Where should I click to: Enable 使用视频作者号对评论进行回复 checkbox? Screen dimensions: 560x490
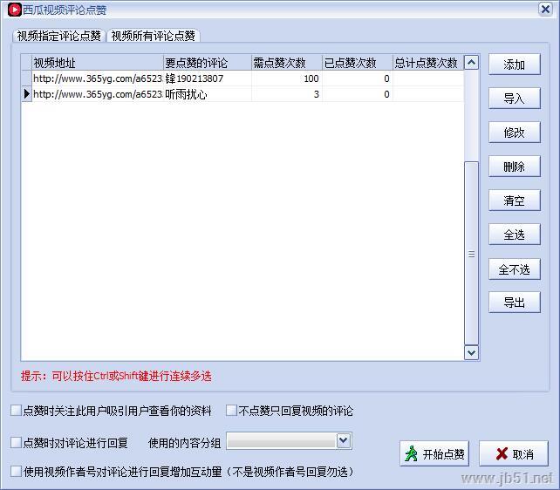pyautogui.click(x=16, y=471)
